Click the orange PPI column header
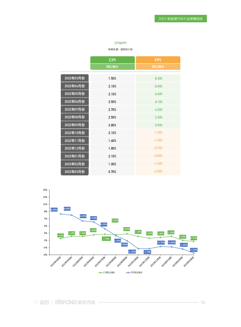 tap(158, 60)
